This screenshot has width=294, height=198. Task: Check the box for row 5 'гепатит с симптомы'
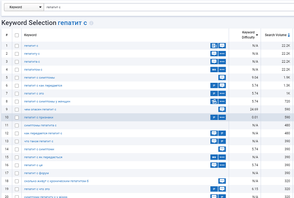[x=17, y=78]
